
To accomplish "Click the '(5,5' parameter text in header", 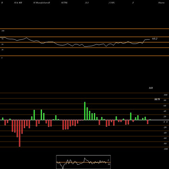I will tap(87, 3).
